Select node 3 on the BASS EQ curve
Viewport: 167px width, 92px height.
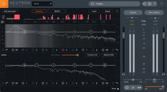point(54,65)
